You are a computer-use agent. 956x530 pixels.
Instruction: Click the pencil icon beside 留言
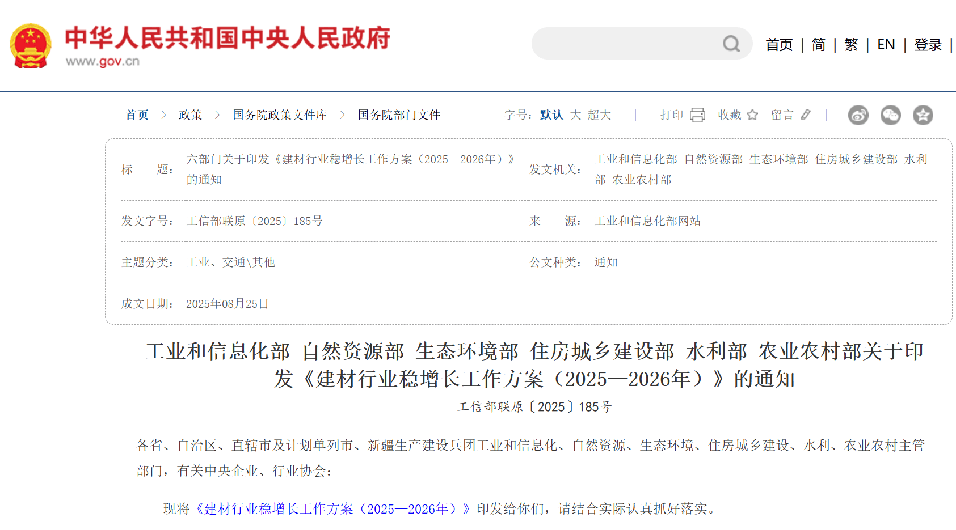(x=806, y=115)
